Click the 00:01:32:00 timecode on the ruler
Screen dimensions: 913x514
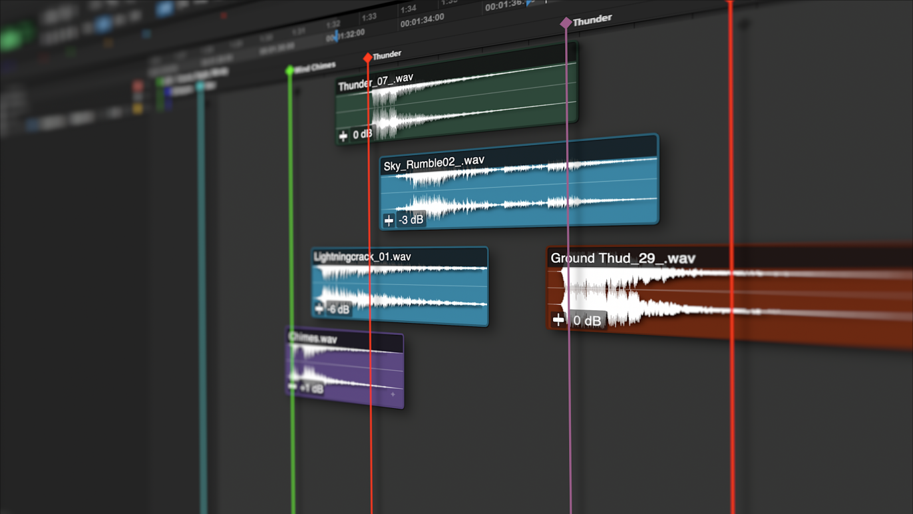[345, 35]
